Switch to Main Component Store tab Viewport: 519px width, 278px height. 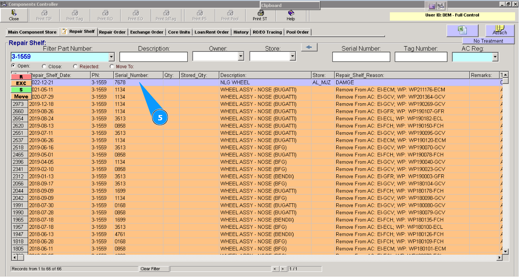pos(32,32)
